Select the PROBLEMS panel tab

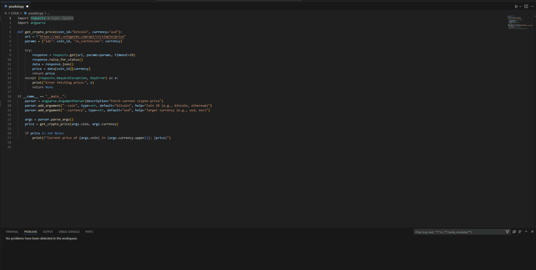[x=31, y=232]
